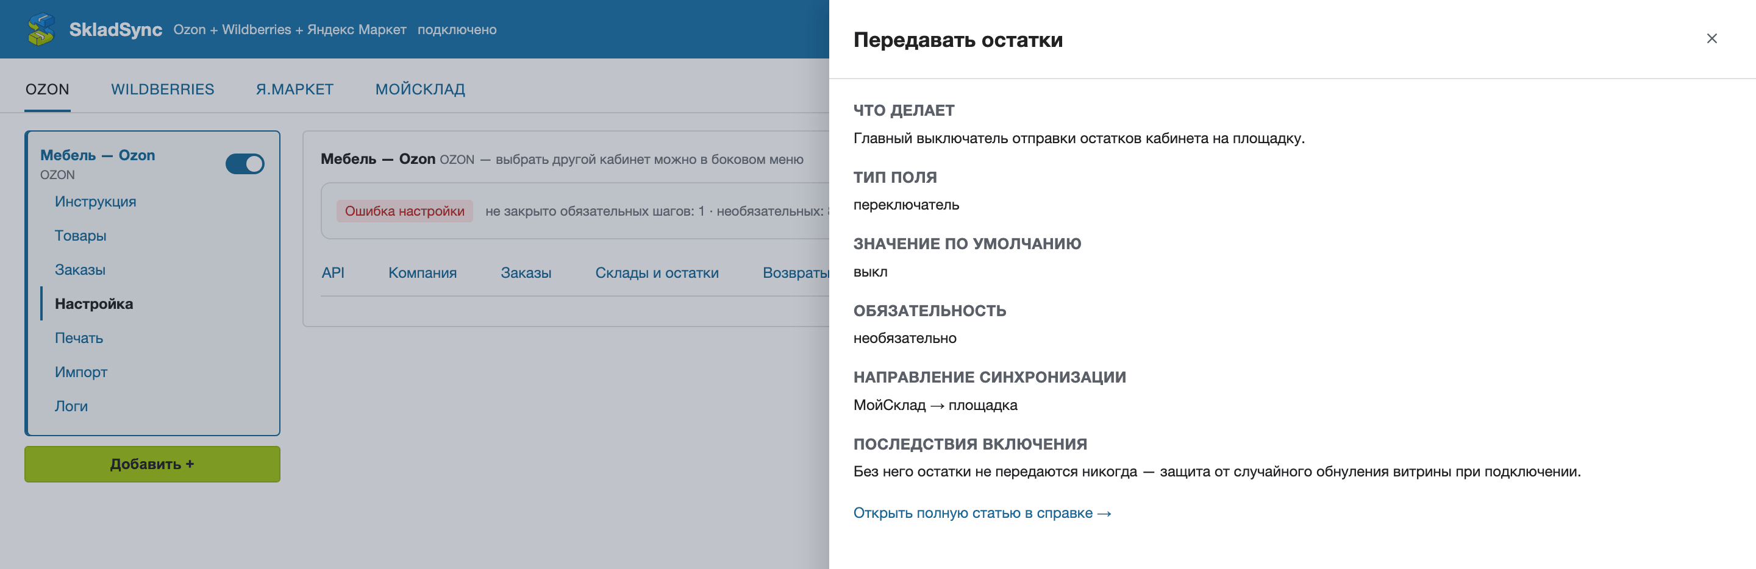This screenshot has width=1756, height=569.
Task: Switch to the OZON marketplace tab
Action: 47,90
